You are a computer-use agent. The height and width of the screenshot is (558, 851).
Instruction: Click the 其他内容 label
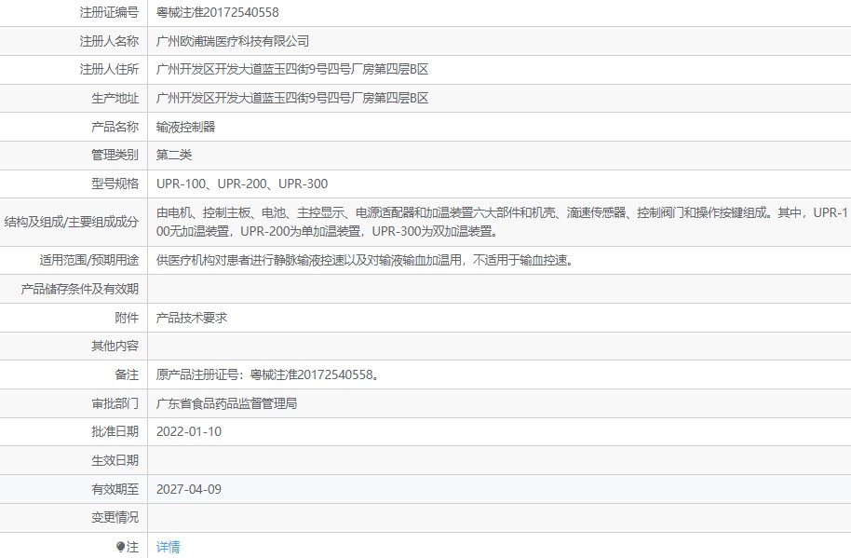[x=115, y=346]
